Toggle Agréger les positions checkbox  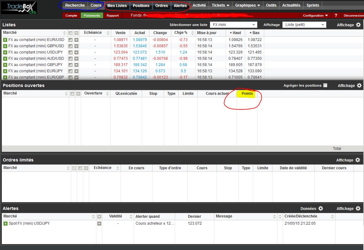[325, 85]
